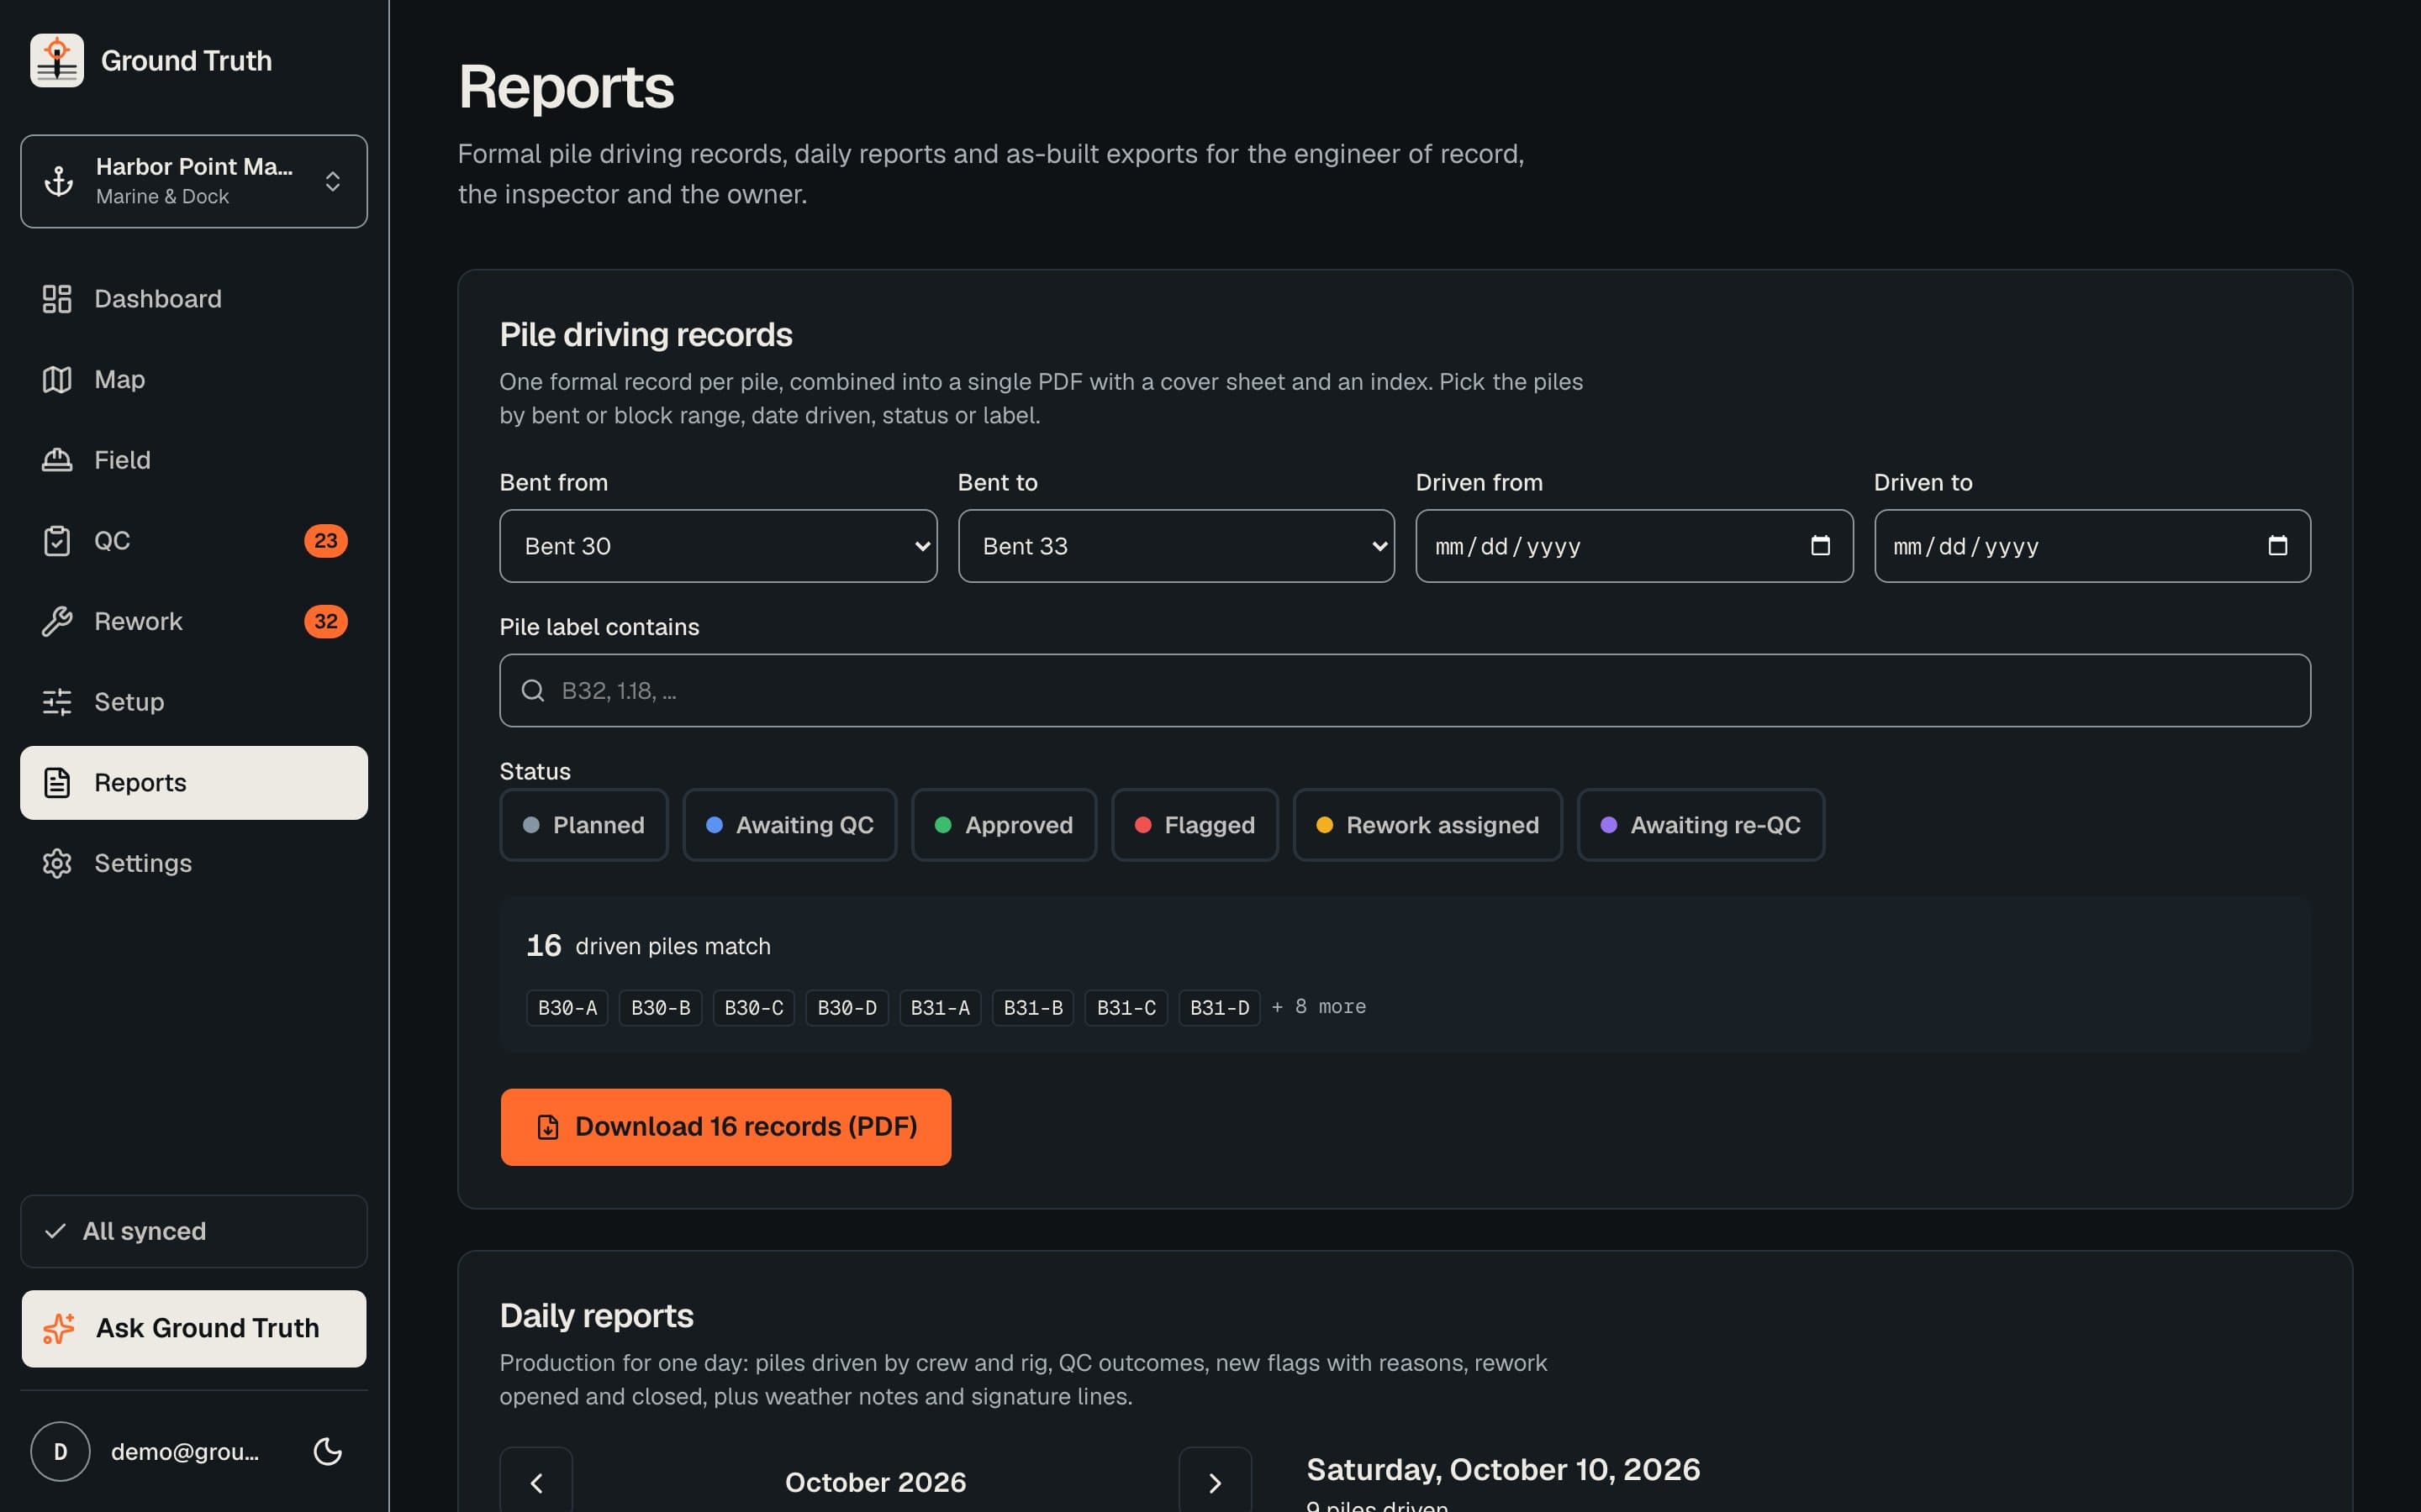Click the Rework wrench icon
This screenshot has width=2421, height=1512.
57,621
